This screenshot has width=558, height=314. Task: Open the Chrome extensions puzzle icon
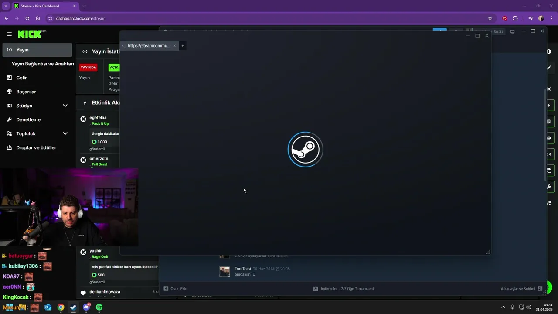[515, 18]
